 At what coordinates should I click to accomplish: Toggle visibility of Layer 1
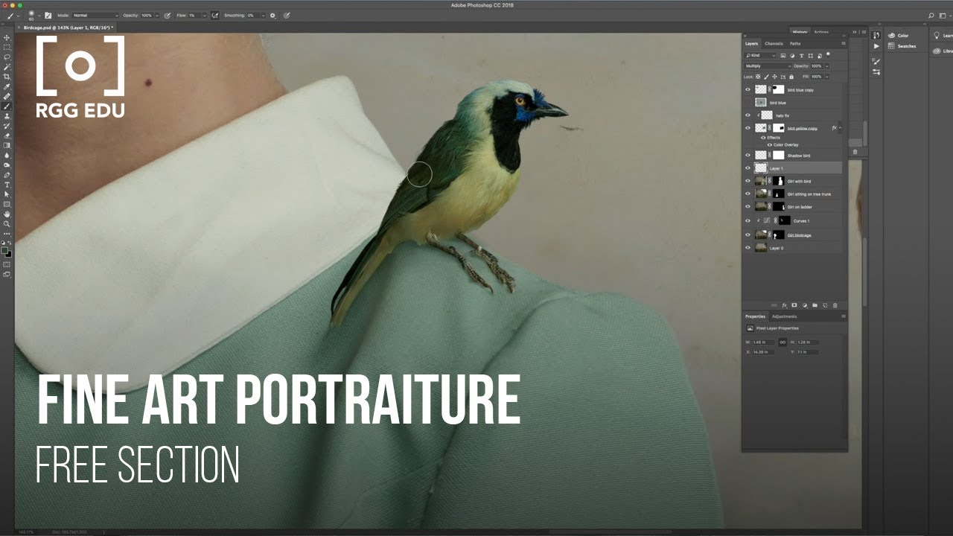pos(748,168)
